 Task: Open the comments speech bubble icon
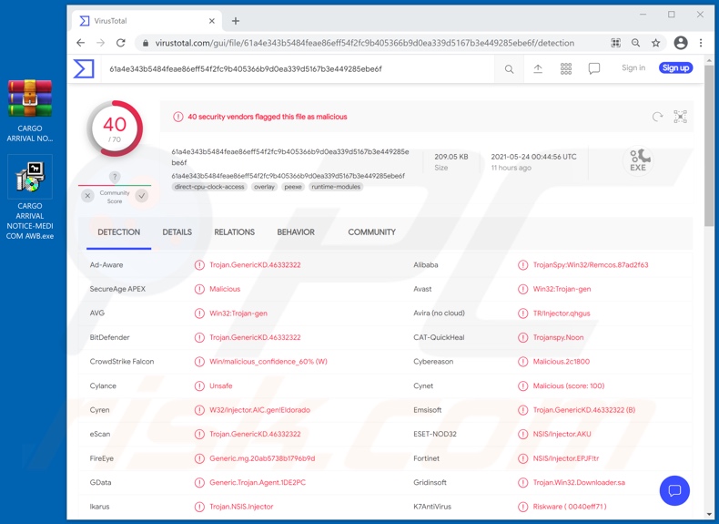tap(593, 69)
